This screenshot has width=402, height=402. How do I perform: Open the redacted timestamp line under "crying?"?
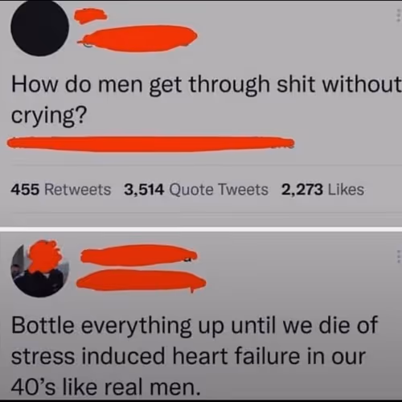tap(150, 144)
